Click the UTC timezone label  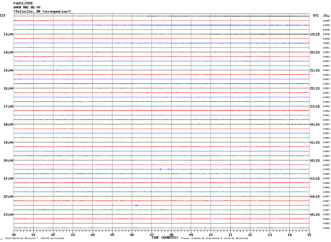tap(316, 16)
